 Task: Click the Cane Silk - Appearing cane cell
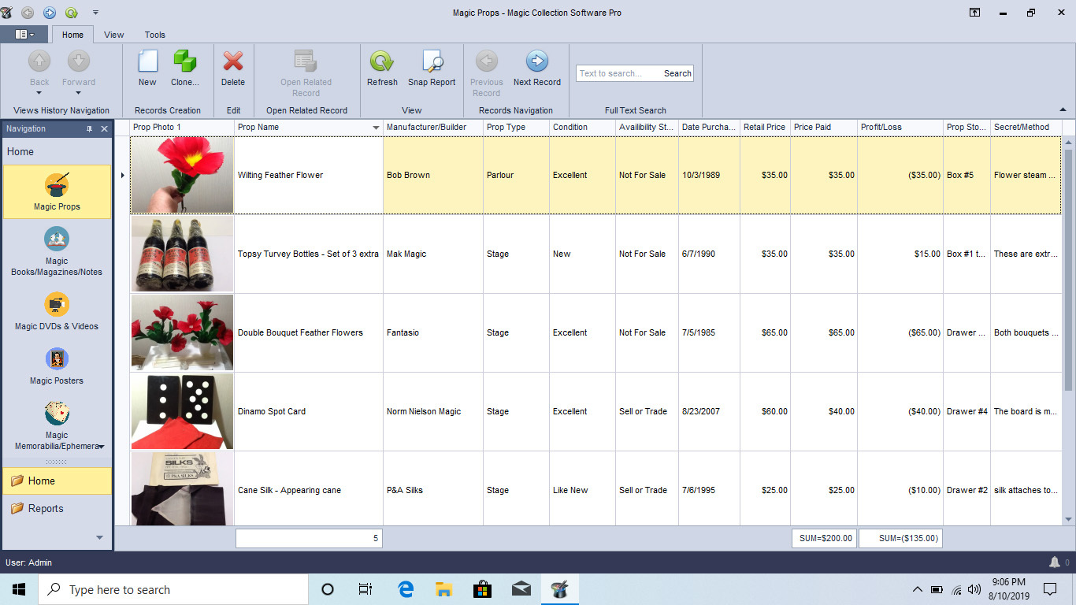(x=309, y=488)
